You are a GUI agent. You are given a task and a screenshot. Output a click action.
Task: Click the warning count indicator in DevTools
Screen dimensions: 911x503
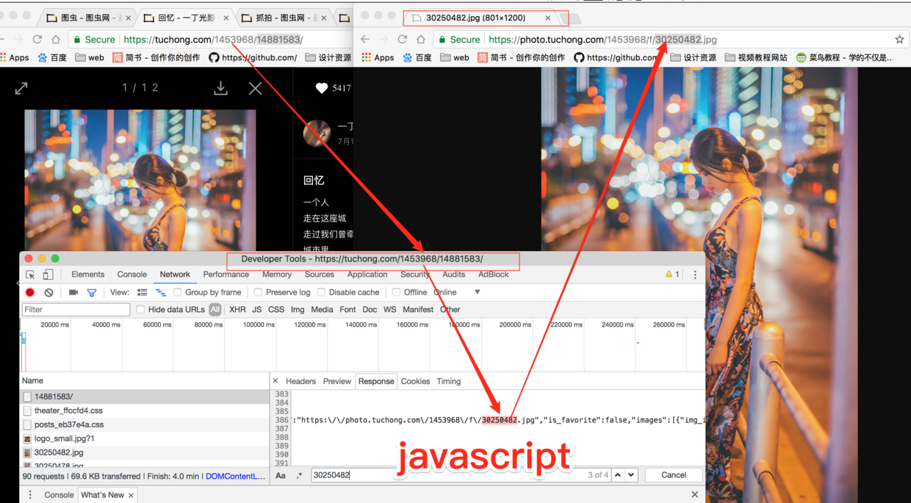[671, 275]
